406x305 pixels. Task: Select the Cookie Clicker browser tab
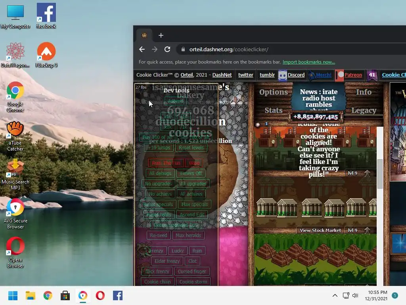pyautogui.click(x=144, y=35)
